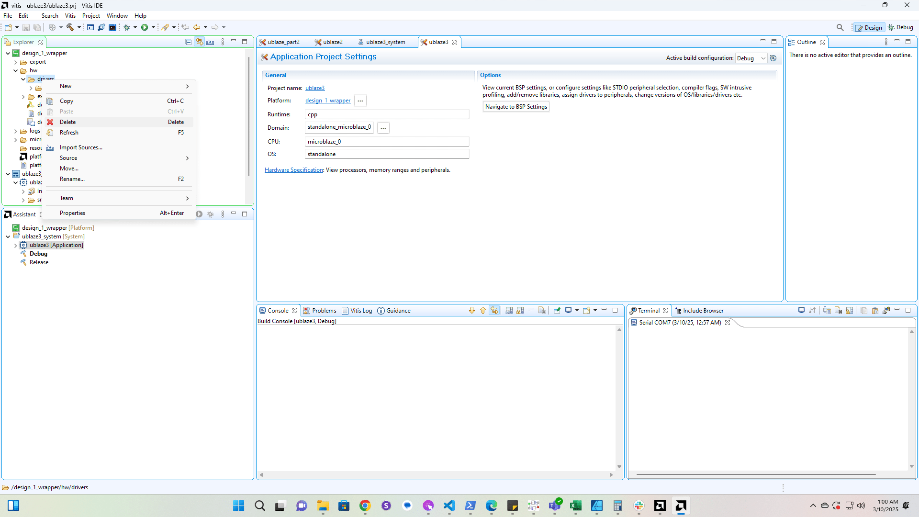Click Navigate to BSP Settings button

(x=516, y=107)
